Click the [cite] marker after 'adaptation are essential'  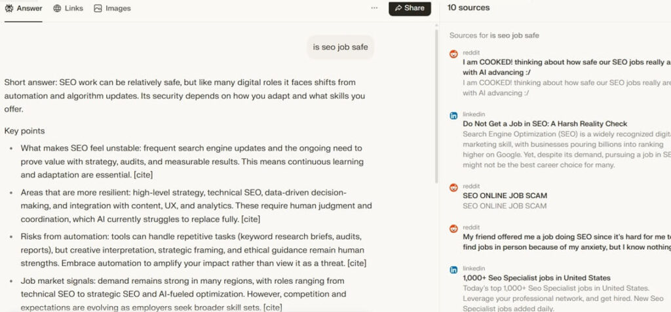[x=143, y=175]
